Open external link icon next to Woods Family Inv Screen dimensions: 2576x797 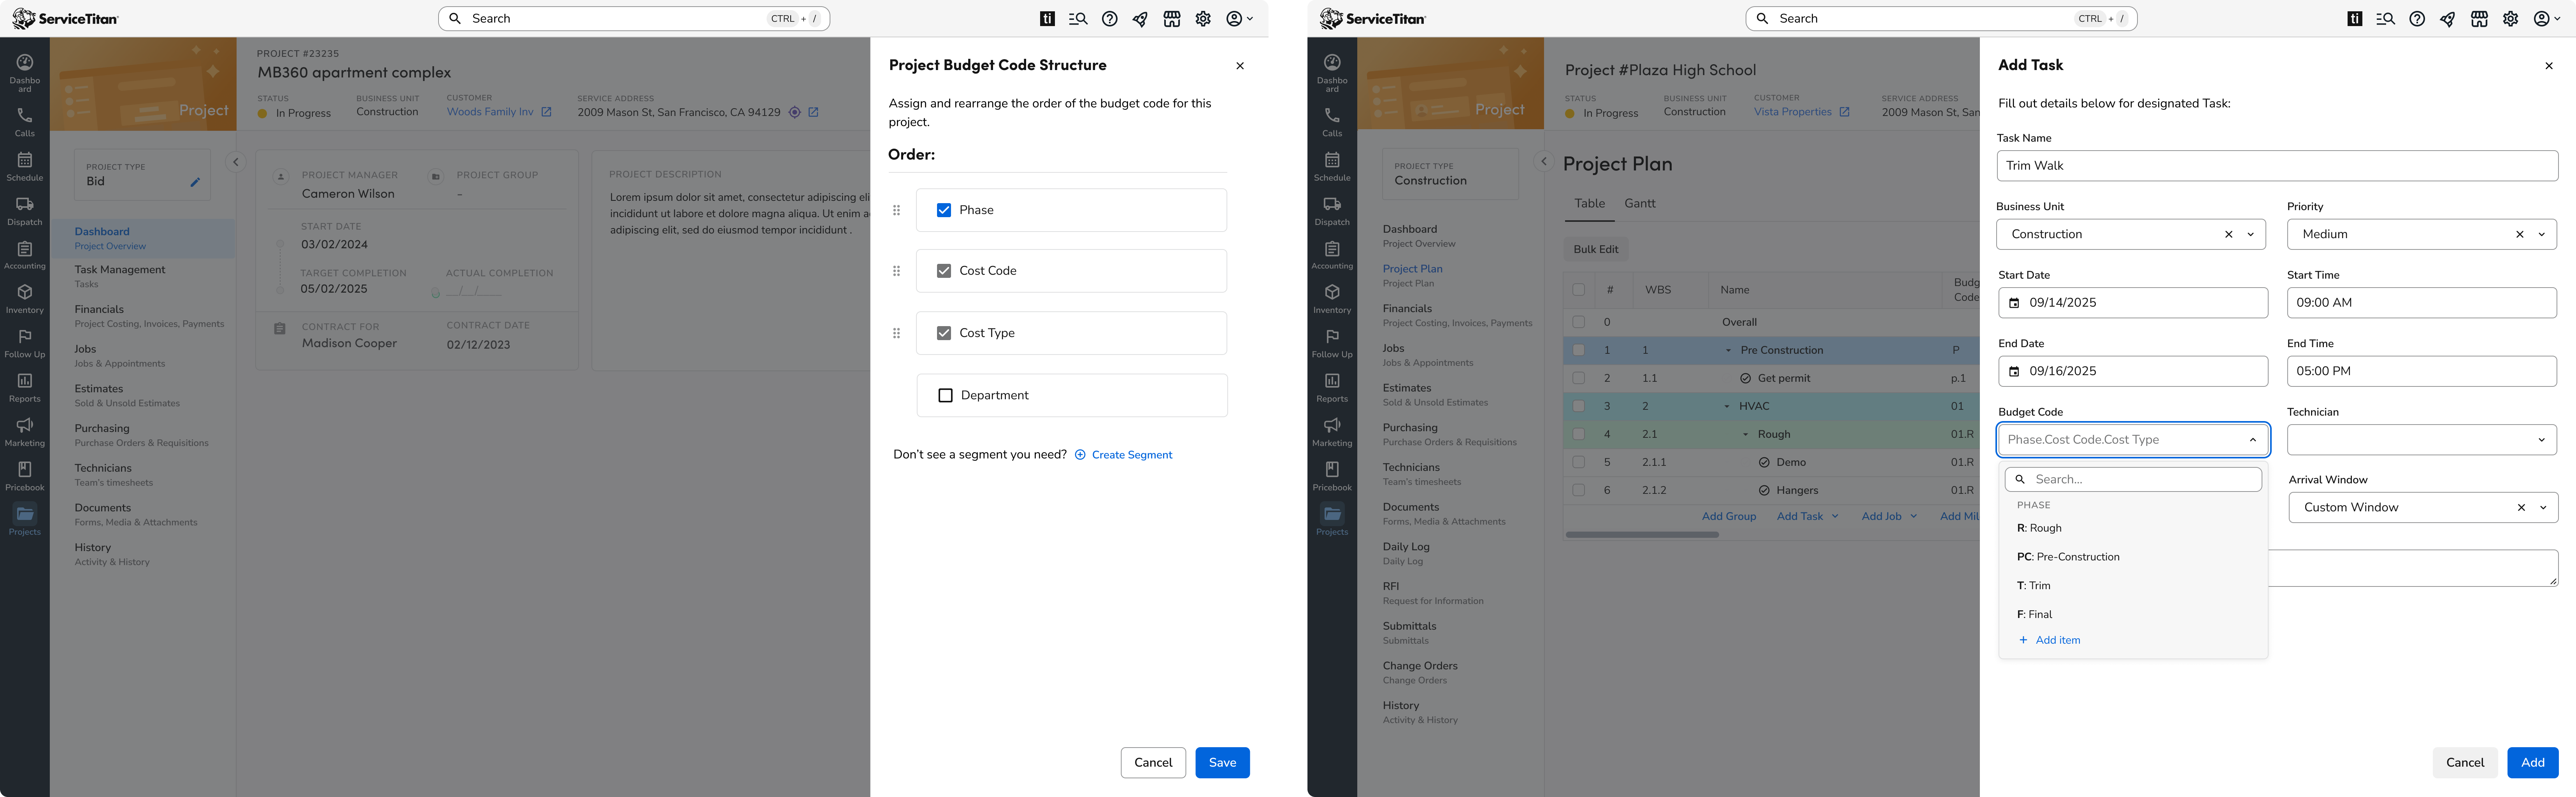point(546,112)
